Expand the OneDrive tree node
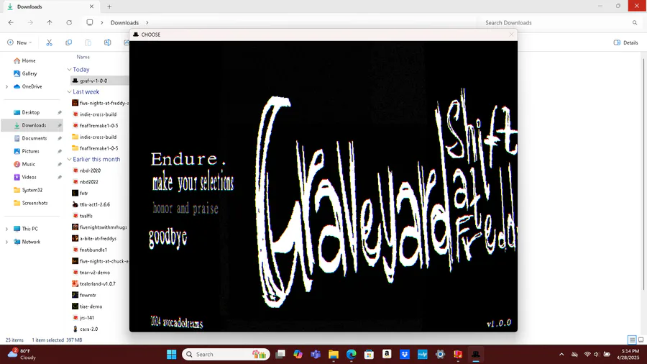This screenshot has width=647, height=364. click(x=6, y=86)
